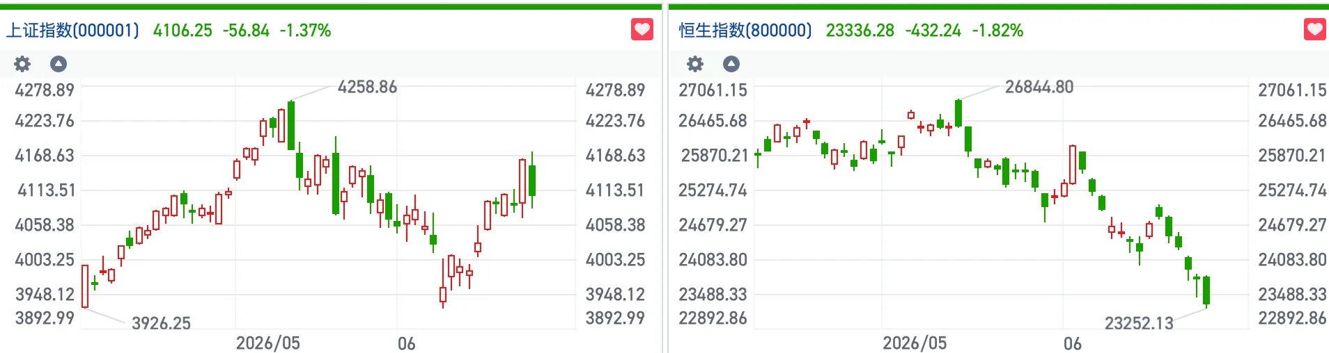This screenshot has width=1329, height=353.
Task: Select the -432.24 change value
Action: click(933, 31)
